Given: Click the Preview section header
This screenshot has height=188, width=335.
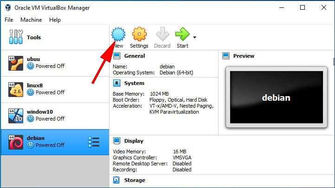Looking at the screenshot, I should click(244, 56).
